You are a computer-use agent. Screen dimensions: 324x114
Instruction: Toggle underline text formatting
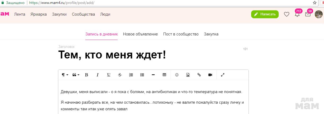(109, 75)
